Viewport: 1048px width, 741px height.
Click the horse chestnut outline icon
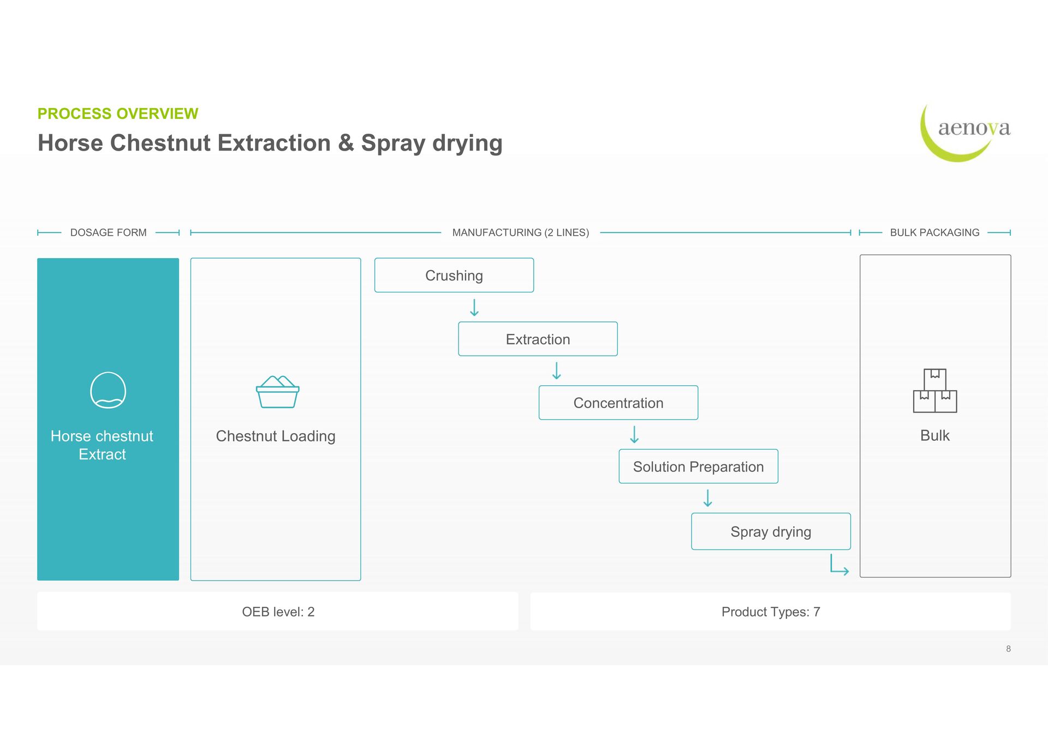108,390
